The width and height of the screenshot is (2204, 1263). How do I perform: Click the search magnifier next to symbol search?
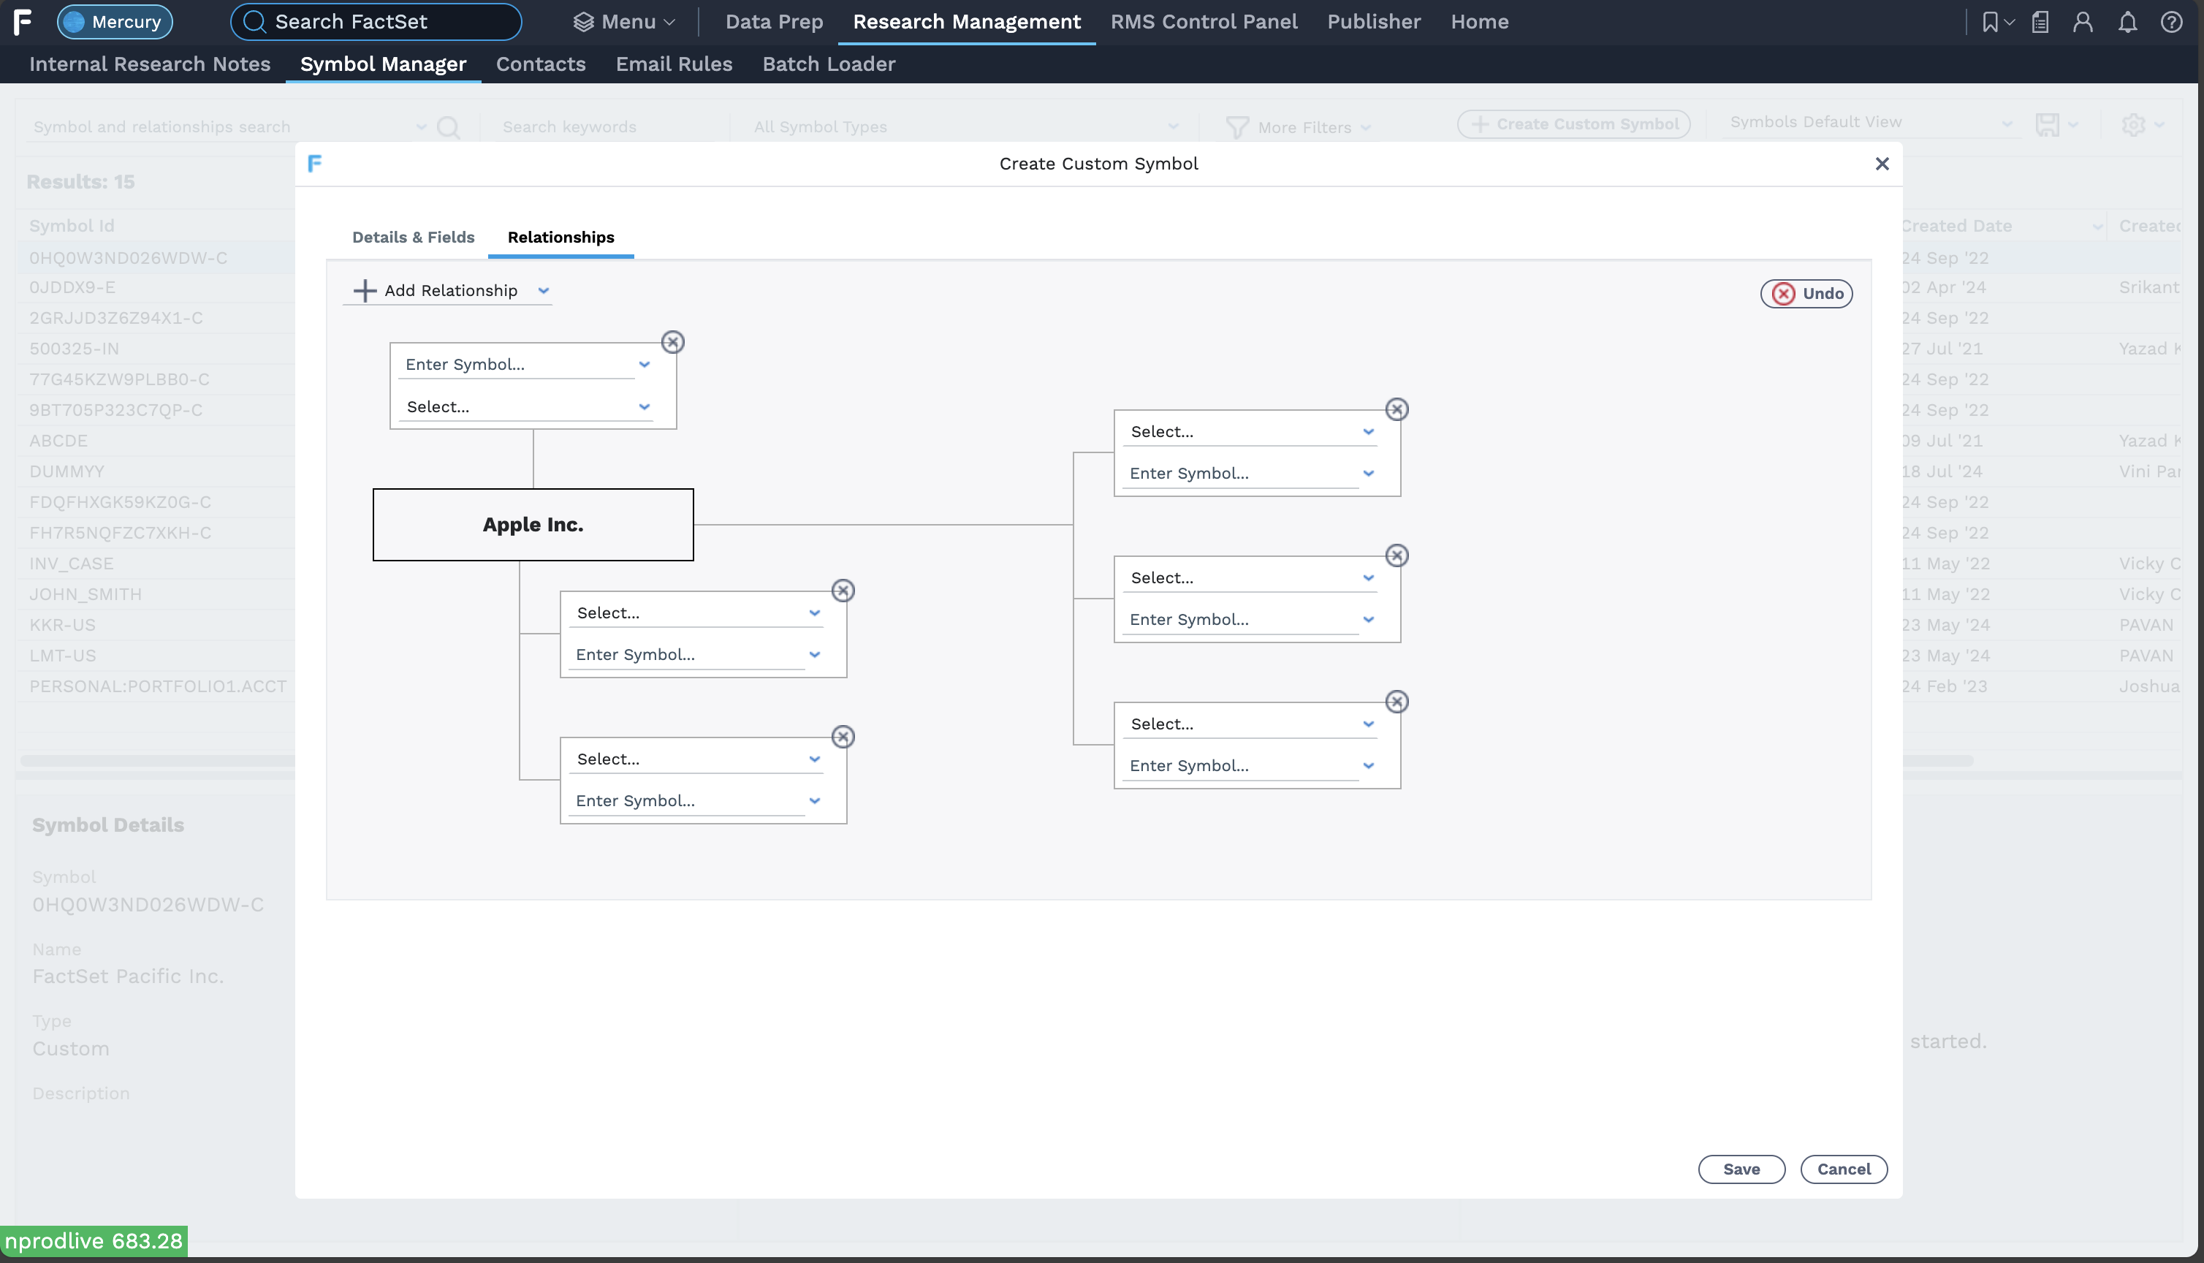[x=448, y=127]
